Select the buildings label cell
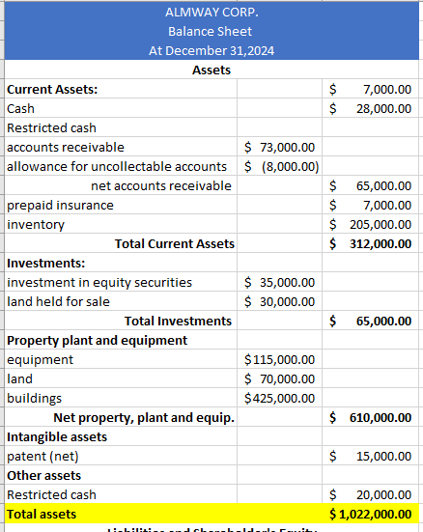 pyautogui.click(x=121, y=398)
